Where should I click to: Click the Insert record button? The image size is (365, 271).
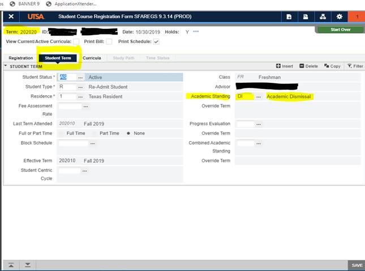point(285,66)
